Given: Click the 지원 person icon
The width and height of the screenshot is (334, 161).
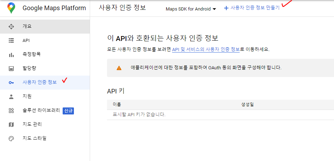Looking at the screenshot, I should tap(11, 97).
